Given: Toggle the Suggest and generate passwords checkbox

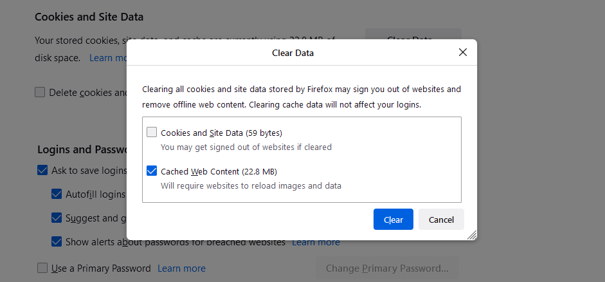Looking at the screenshot, I should click(x=57, y=218).
